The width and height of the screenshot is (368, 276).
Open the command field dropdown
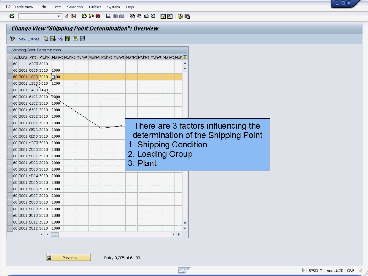tap(59, 16)
